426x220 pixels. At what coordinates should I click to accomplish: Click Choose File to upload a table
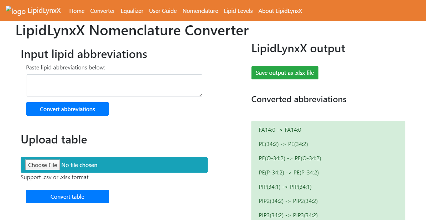42,165
